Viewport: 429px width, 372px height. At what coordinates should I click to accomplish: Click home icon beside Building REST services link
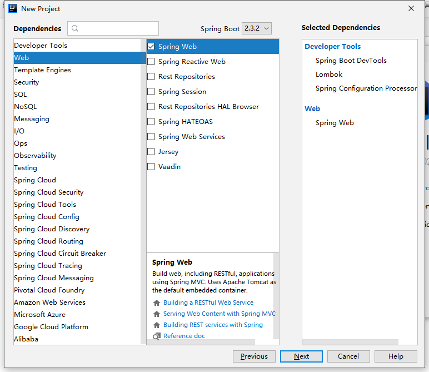point(157,325)
